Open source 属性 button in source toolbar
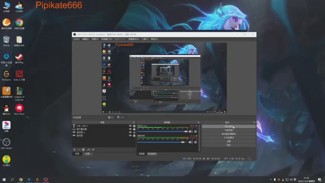 [111, 118]
